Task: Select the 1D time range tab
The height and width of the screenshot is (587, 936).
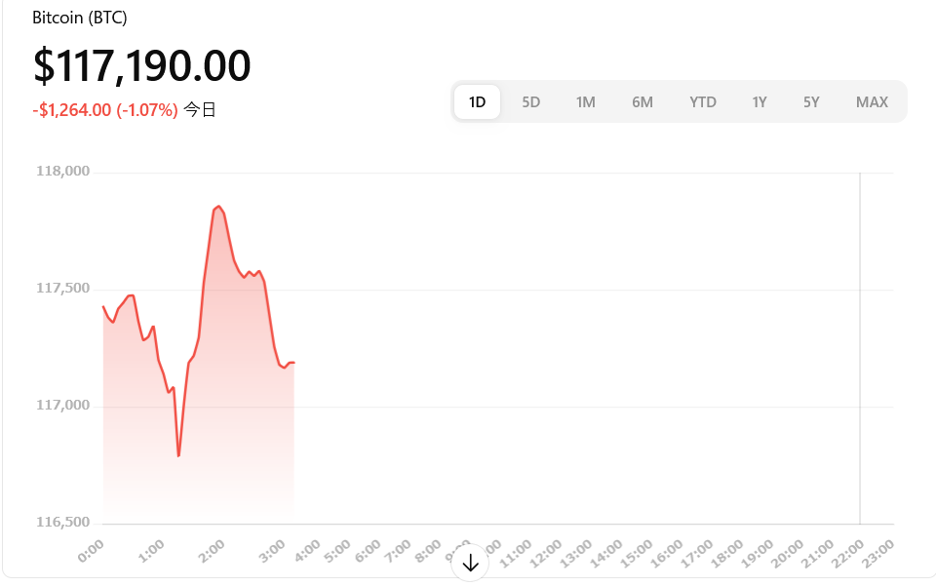Action: click(477, 102)
